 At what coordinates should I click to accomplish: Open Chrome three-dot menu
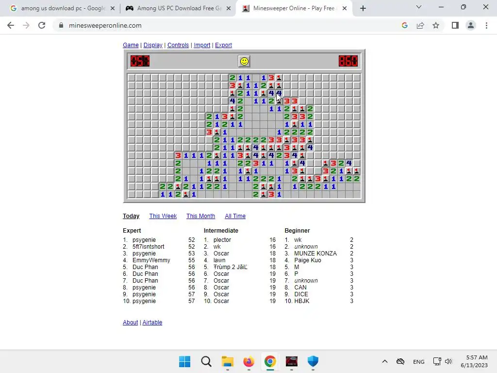tap(486, 25)
